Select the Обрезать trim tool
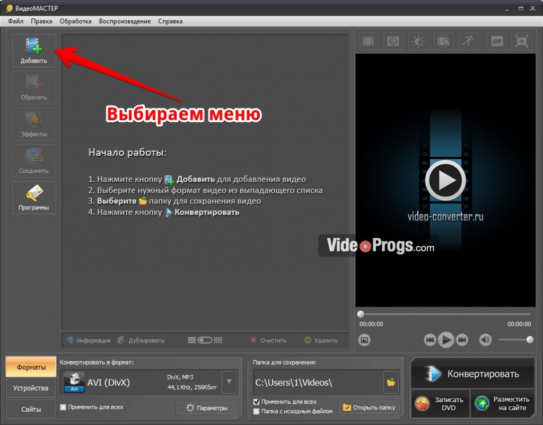This screenshot has width=543, height=425. tap(33, 87)
